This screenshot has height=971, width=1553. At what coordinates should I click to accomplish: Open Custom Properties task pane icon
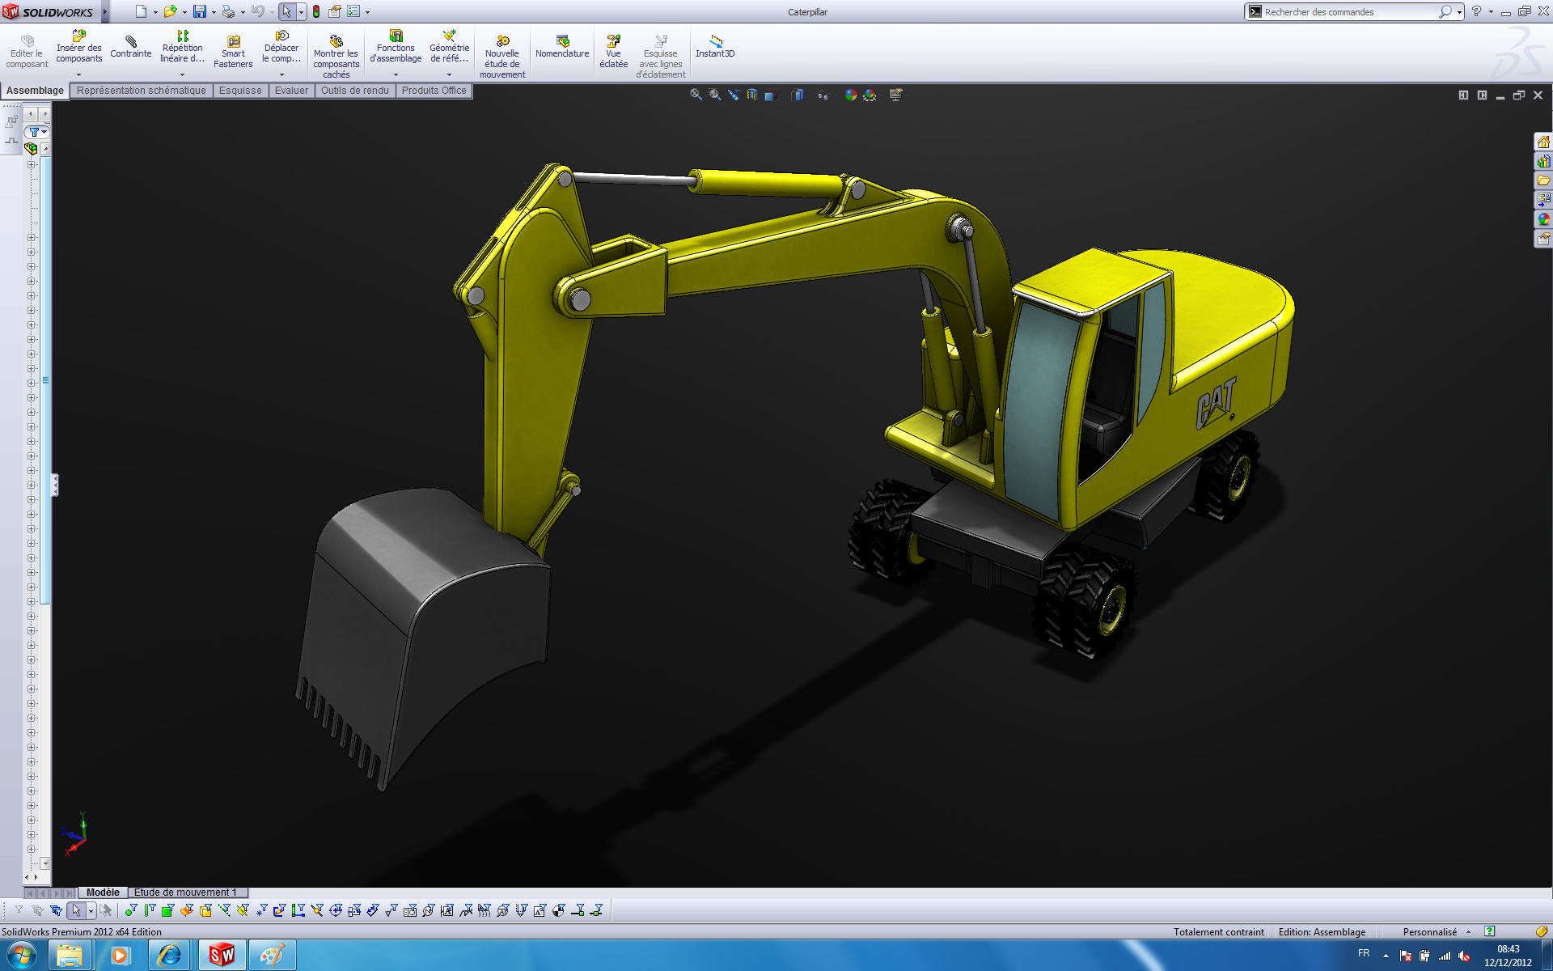[1543, 239]
